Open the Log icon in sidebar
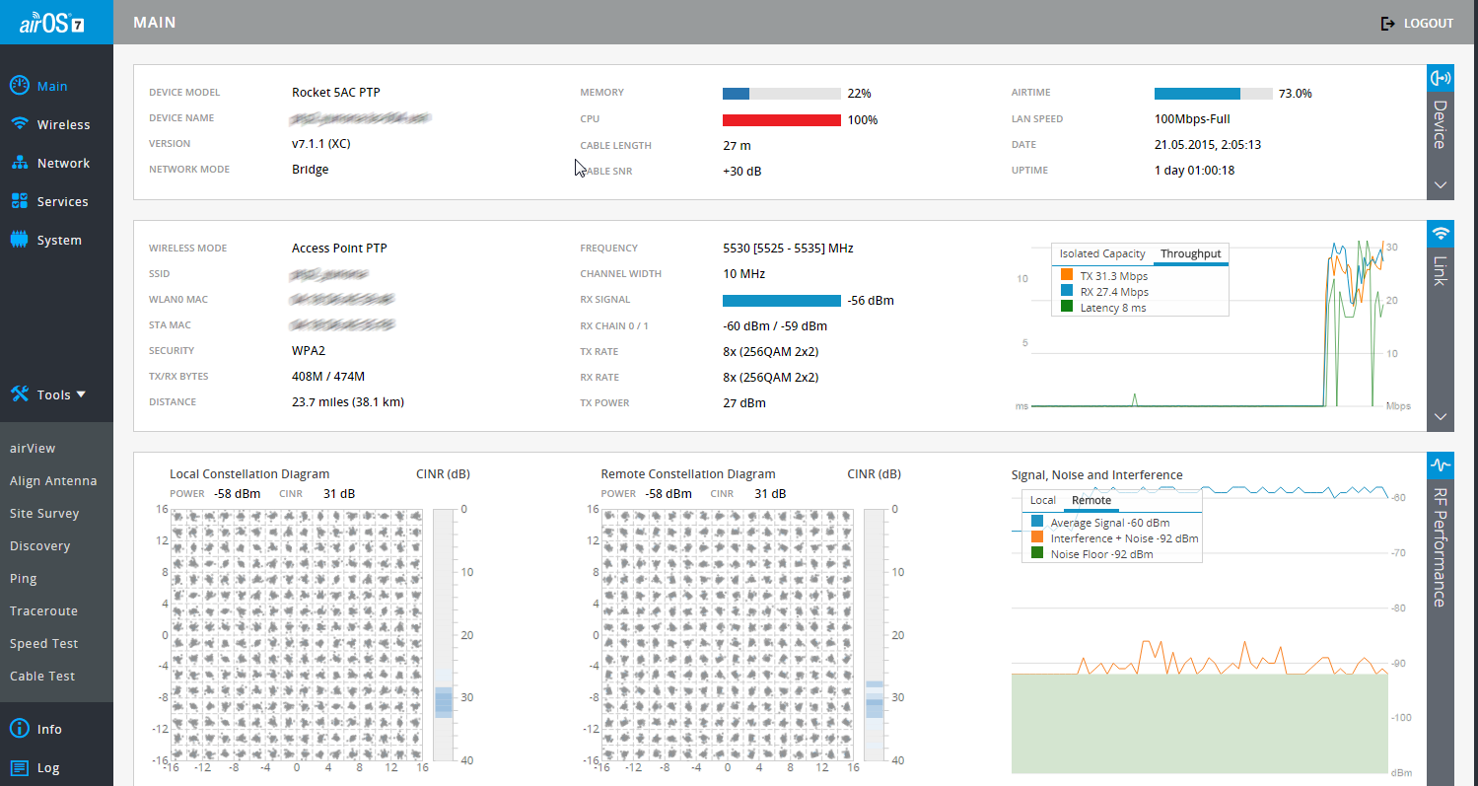This screenshot has height=786, width=1478. (19, 767)
